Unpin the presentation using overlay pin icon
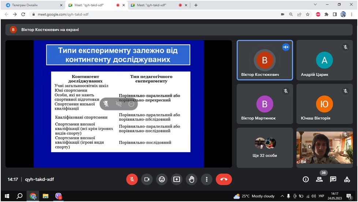 click(106, 104)
